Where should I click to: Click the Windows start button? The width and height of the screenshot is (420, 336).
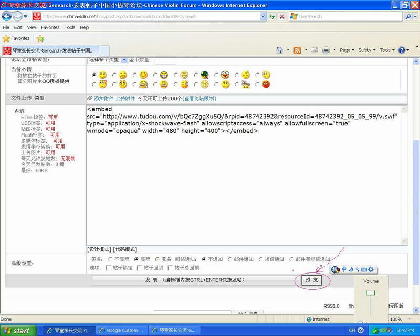coord(18,331)
